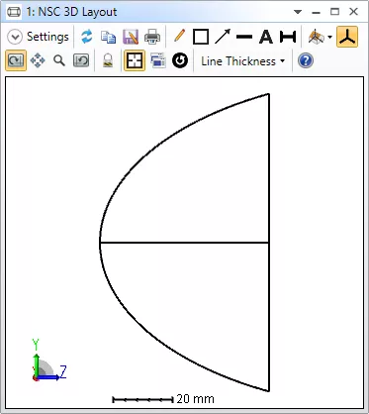Activate the H-shaped dimension measure tool

(x=288, y=37)
